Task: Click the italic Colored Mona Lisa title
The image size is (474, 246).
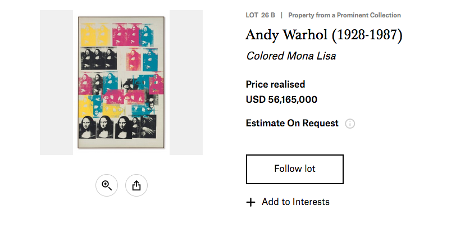Action: (291, 56)
